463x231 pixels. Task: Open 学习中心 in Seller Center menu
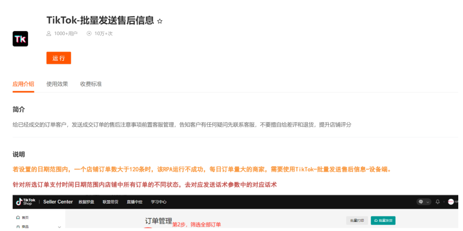[159, 202]
